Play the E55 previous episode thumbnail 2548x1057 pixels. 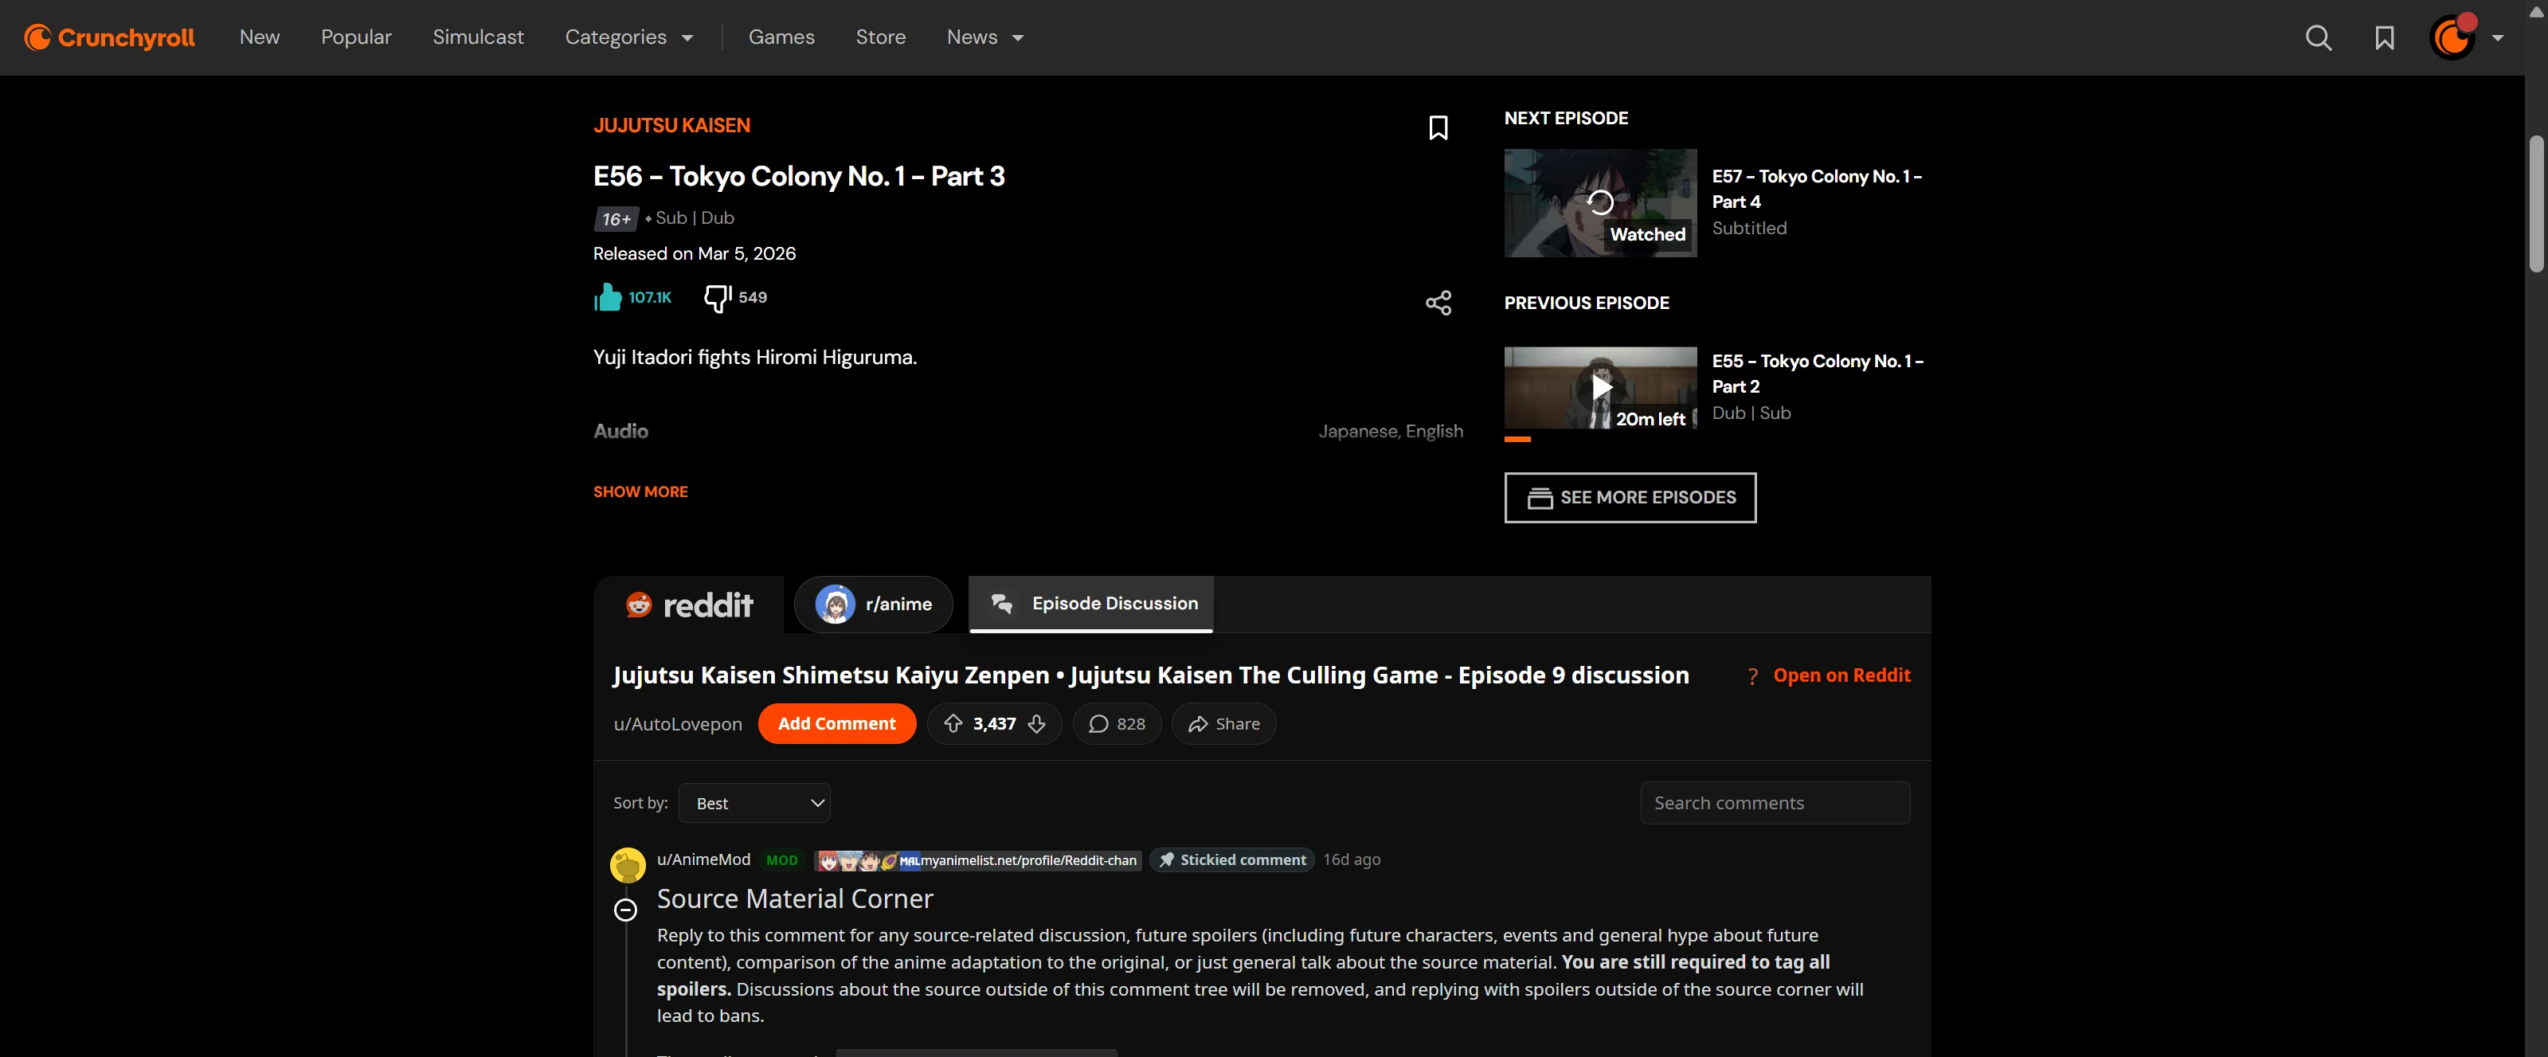(1599, 388)
